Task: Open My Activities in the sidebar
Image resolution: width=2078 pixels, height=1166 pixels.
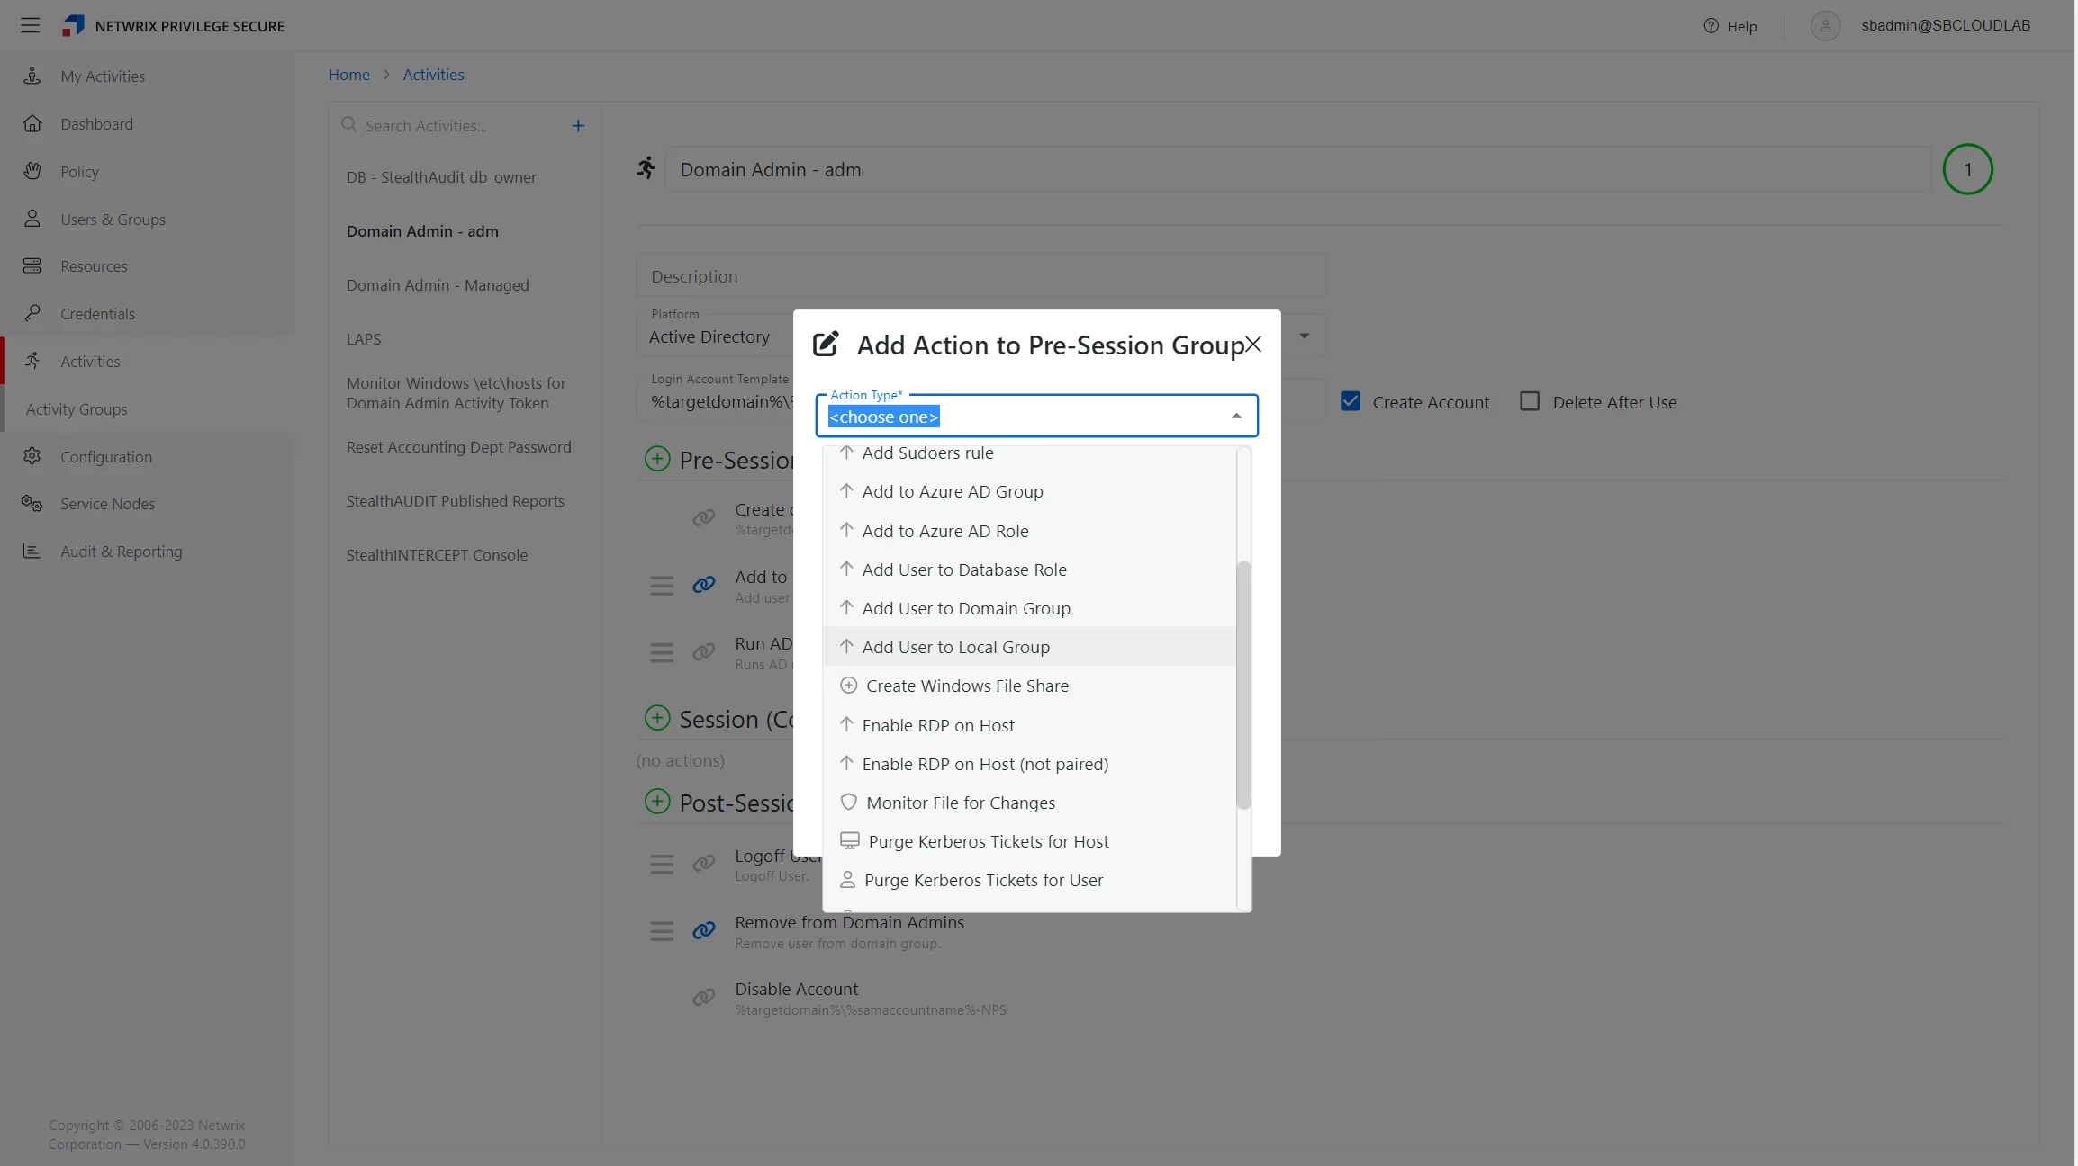Action: tap(102, 76)
